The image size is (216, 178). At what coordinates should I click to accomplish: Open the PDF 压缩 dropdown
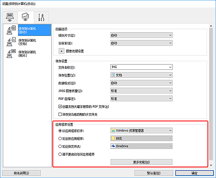click(x=141, y=99)
